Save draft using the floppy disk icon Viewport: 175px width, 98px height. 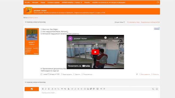point(97,89)
